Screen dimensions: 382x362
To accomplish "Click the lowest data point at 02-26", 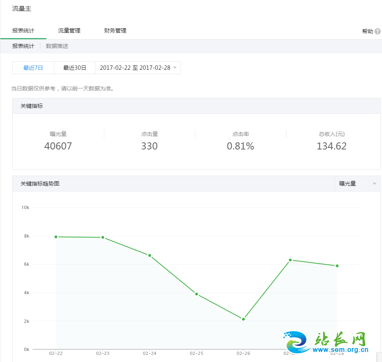I will point(243,319).
